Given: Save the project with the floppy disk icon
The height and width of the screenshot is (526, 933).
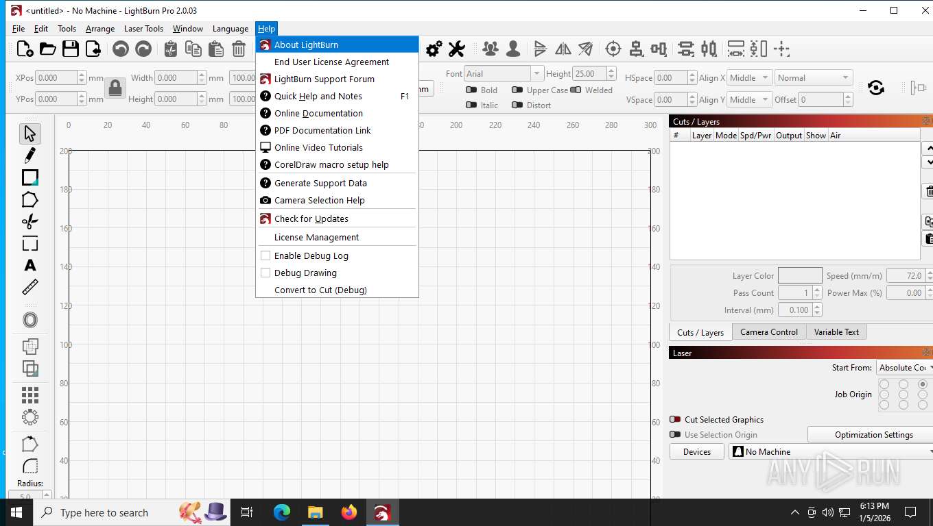Looking at the screenshot, I should point(70,49).
